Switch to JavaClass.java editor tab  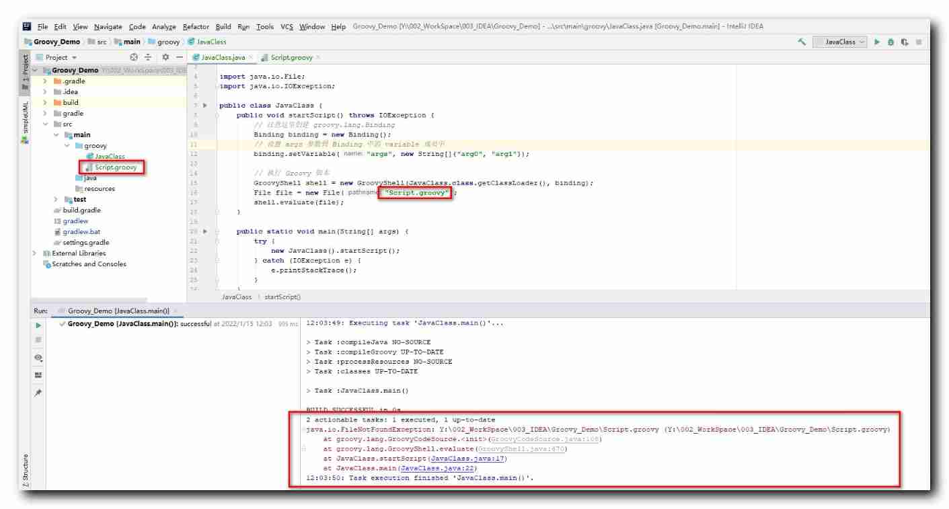[223, 58]
